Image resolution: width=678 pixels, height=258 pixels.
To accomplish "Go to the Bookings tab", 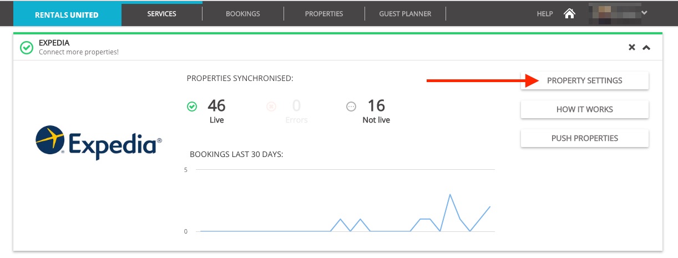I will pos(243,14).
